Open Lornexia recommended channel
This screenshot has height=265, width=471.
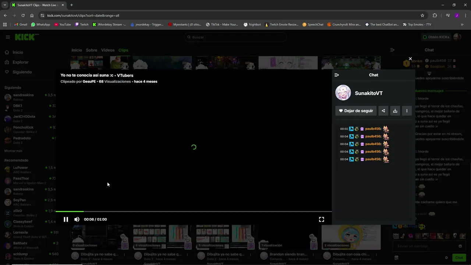click(x=29, y=234)
